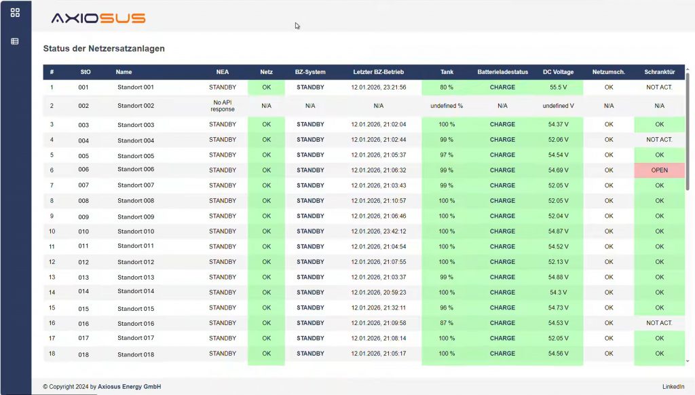
Task: Open the dashboard grid icon in sidebar
Action: coord(14,12)
